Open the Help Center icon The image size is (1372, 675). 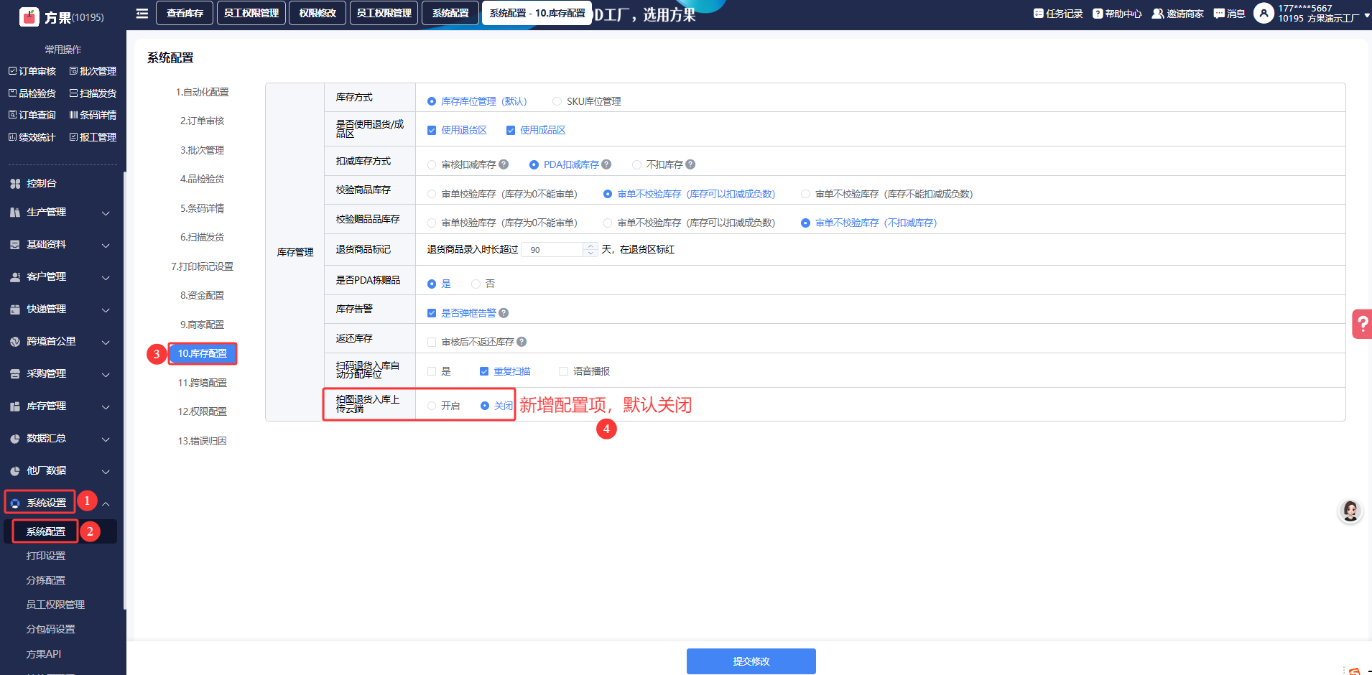coord(1098,14)
